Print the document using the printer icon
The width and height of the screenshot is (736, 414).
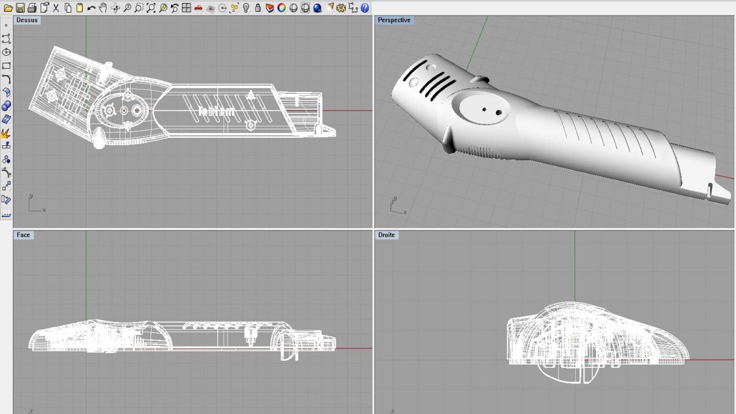pos(32,8)
